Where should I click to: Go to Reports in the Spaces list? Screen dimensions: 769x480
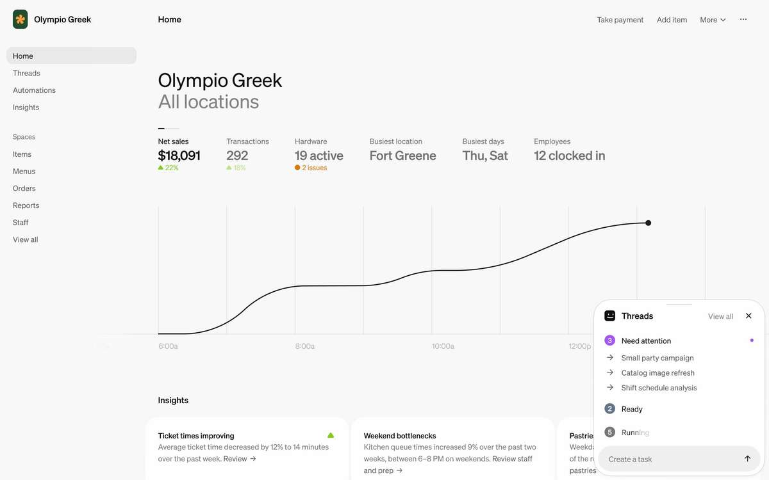point(26,205)
